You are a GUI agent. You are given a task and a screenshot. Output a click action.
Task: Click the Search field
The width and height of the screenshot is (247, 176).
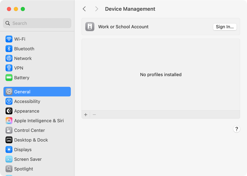point(37,23)
